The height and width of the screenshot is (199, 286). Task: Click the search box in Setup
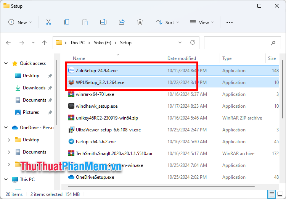point(242,43)
